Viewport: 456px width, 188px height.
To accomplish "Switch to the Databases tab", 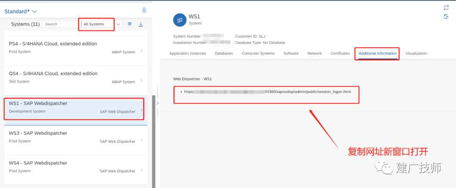I will pyautogui.click(x=224, y=54).
